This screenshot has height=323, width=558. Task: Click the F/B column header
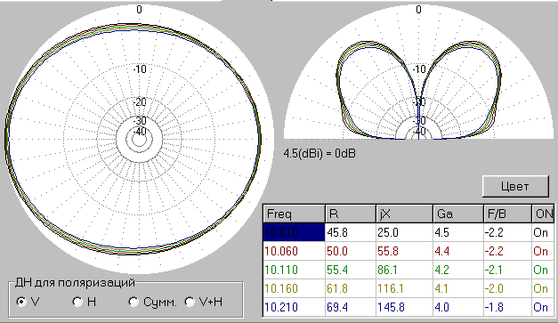[x=507, y=214]
